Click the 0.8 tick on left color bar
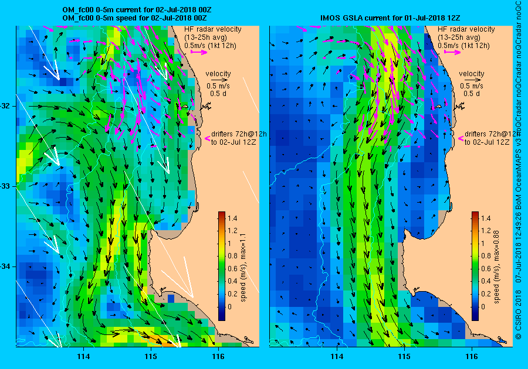The width and height of the screenshot is (528, 369). pyautogui.click(x=232, y=256)
